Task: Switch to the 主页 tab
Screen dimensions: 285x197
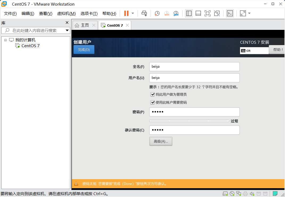Action: tap(85, 25)
